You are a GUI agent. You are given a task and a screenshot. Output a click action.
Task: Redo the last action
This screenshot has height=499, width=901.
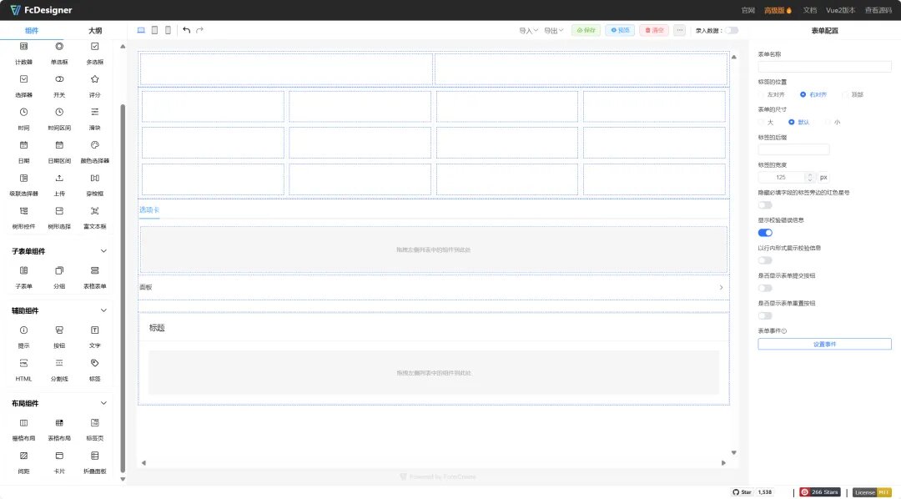pos(199,30)
